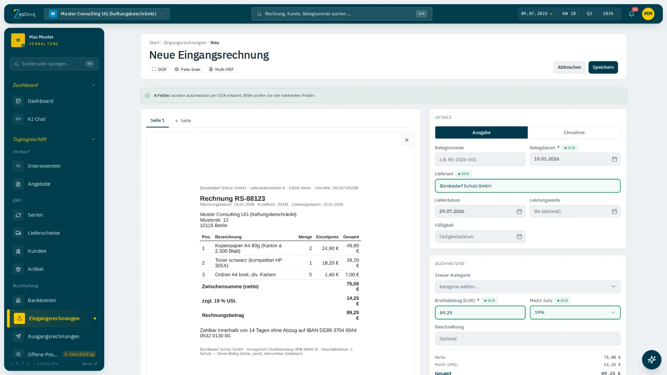Open Max Muster profile card
Viewport: 667px width, 375px height.
54,40
